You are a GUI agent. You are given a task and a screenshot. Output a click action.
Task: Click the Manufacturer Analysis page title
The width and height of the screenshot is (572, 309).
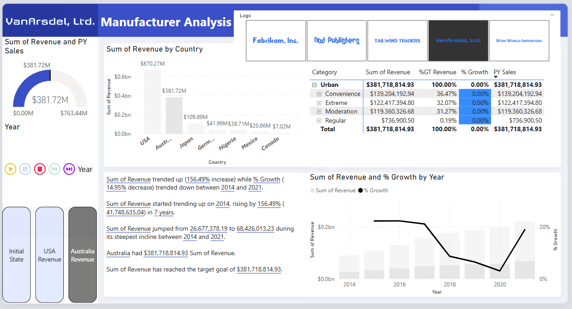click(166, 22)
